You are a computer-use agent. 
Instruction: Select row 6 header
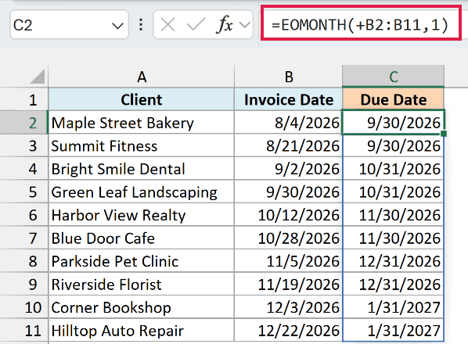[24, 214]
